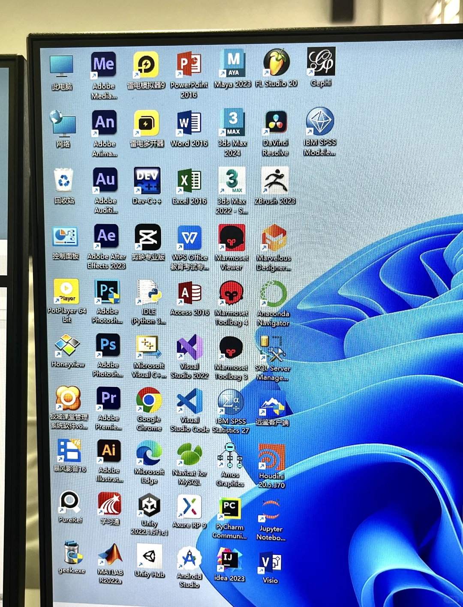Click the Adobe Premiere shortcut
The image size is (463, 607).
(109, 399)
